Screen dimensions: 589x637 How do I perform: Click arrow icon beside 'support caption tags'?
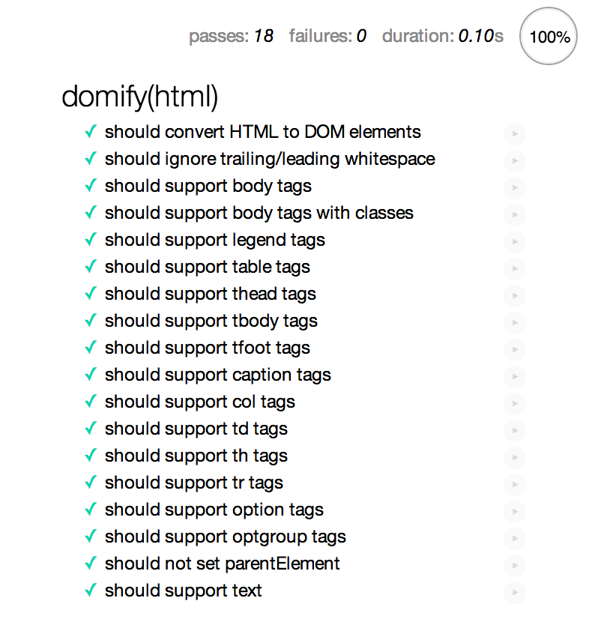pos(515,377)
